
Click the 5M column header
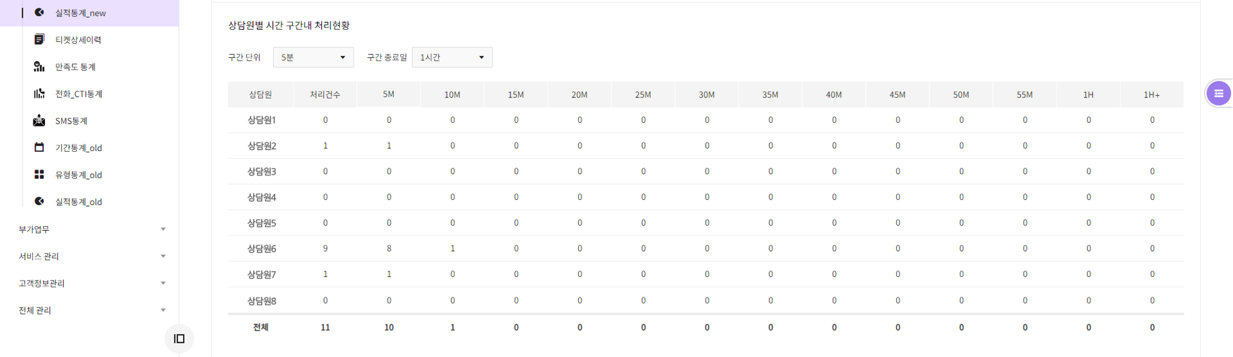tap(388, 94)
